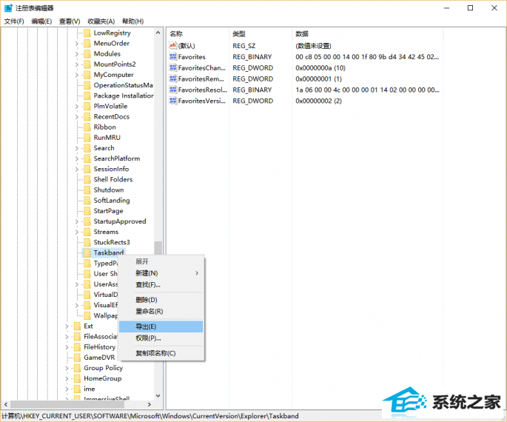Click the Ext folder icon

click(x=77, y=326)
